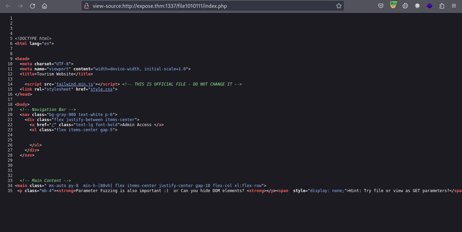Open the Extensions puzzle-piece menu
The image size is (462, 232).
442,6
